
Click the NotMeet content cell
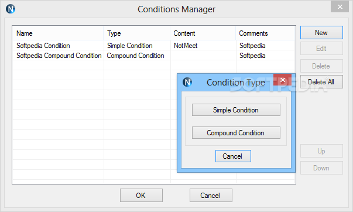coord(186,46)
